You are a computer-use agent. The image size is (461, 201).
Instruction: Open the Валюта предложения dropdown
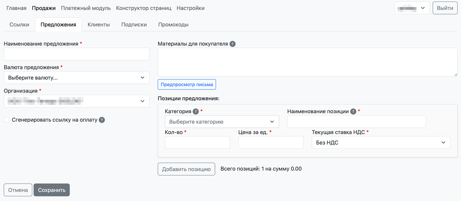(77, 78)
